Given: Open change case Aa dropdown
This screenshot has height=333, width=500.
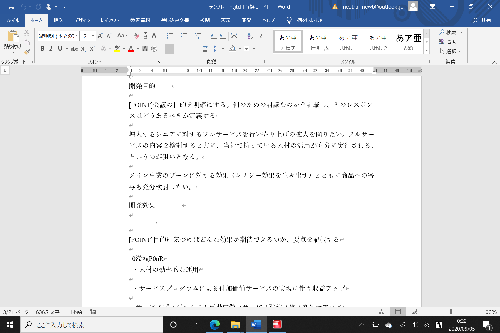Looking at the screenshot, I should [x=122, y=36].
